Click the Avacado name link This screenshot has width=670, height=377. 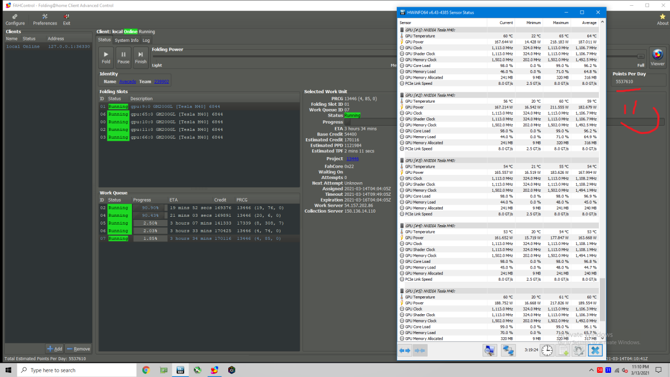pyautogui.click(x=127, y=82)
